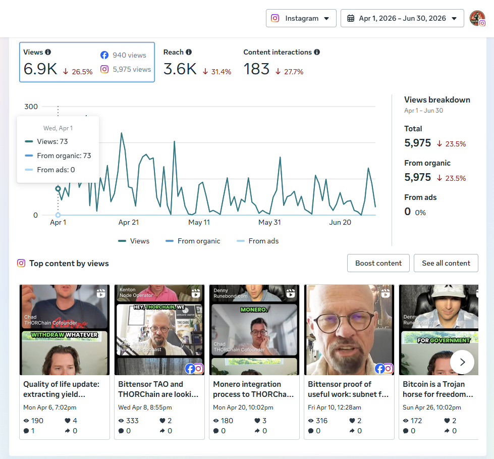Open Monero integration process post thumbnail

[254, 330]
